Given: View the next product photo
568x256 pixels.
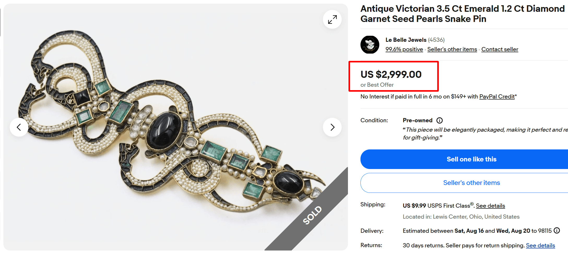Looking at the screenshot, I should (332, 127).
